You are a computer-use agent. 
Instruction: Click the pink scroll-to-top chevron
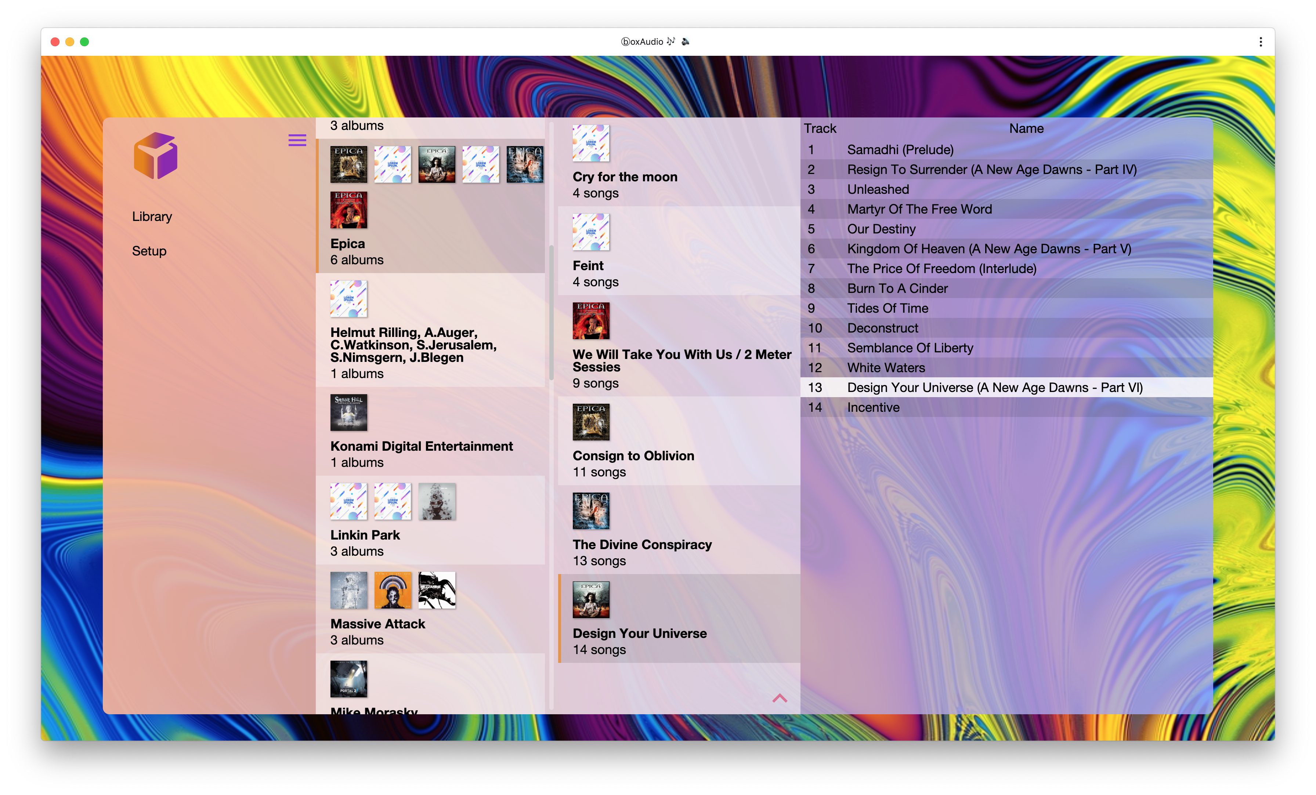pos(779,698)
